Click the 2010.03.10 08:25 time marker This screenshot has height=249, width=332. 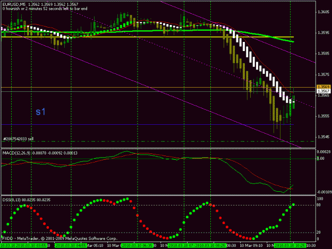[x=211, y=245]
